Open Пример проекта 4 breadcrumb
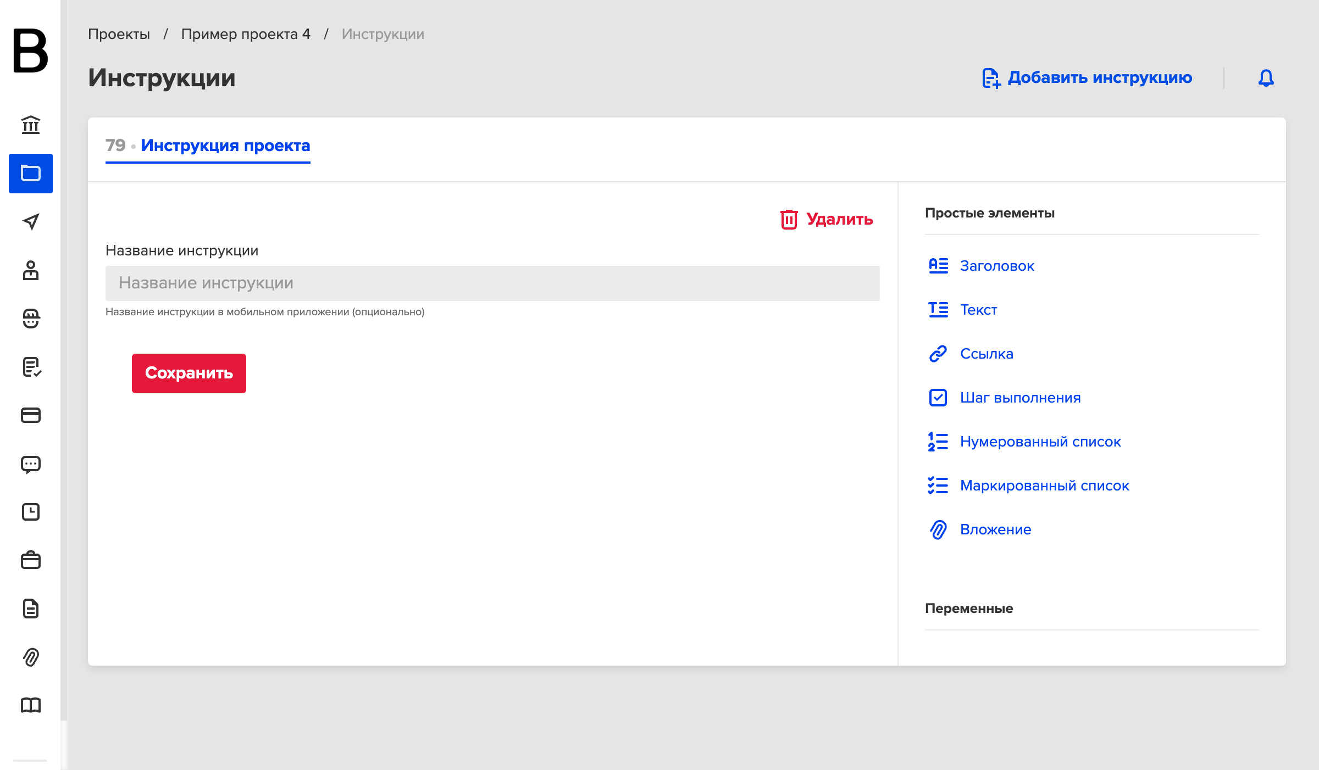 [x=246, y=34]
